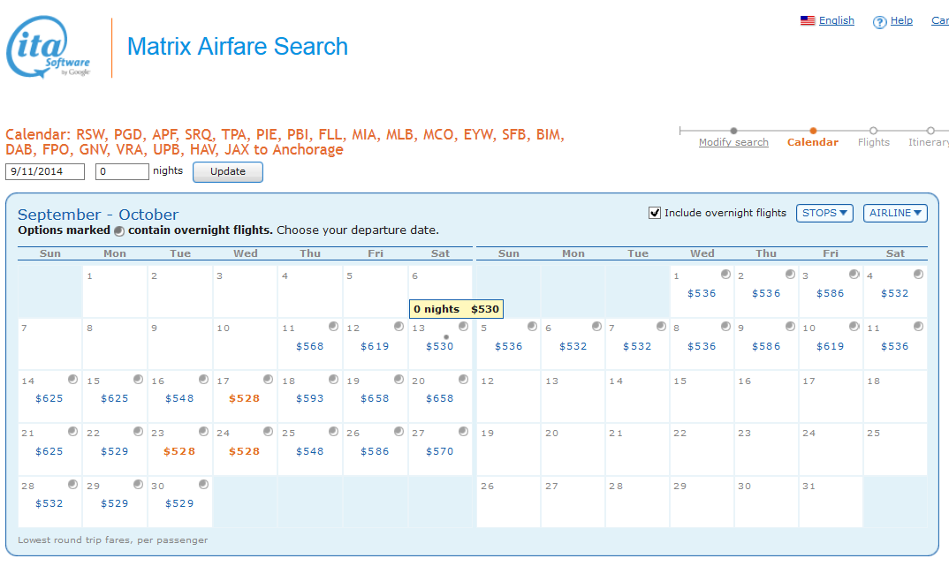Select the $528 fare on September 23
Screen dimensions: 949x566
[179, 451]
